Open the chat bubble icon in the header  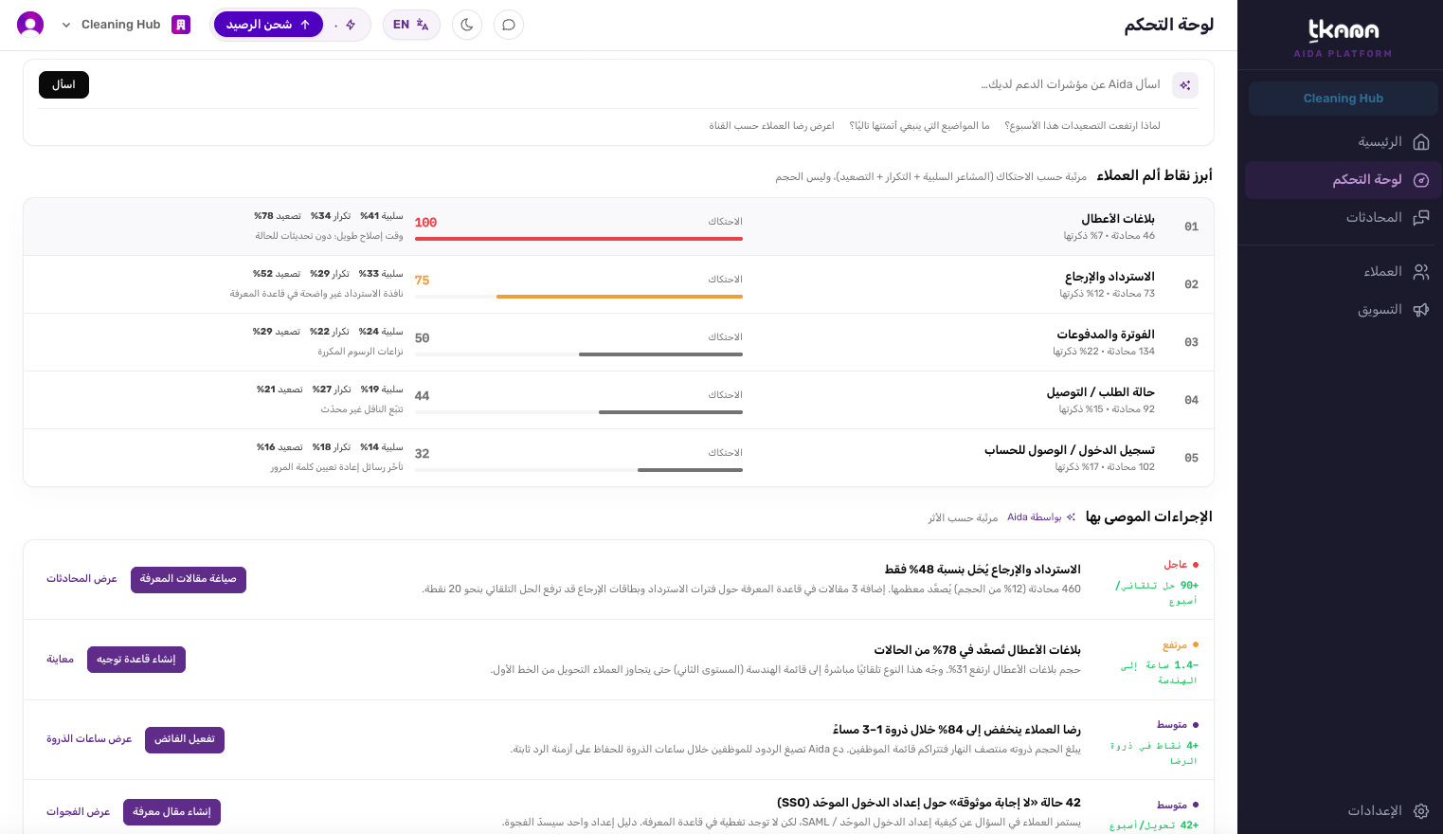(x=509, y=25)
